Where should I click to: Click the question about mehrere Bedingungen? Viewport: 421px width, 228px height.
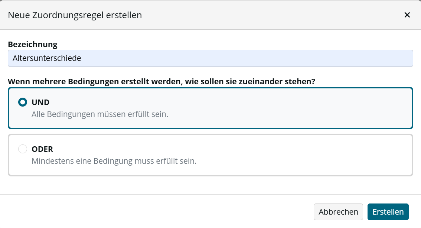tap(161, 81)
